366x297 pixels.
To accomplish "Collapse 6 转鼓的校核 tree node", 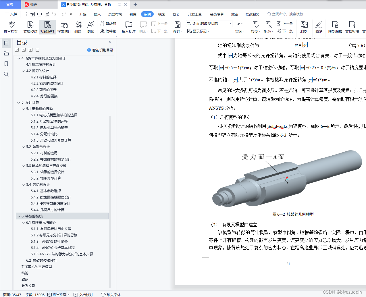I will [19, 216].
